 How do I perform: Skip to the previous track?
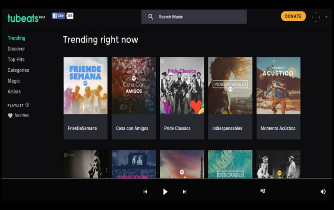tap(145, 192)
